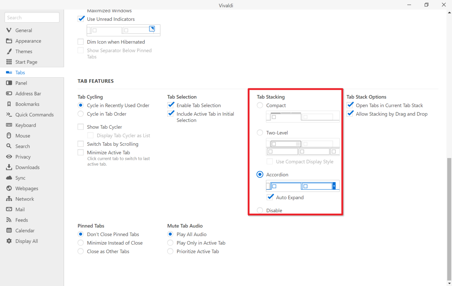
Task: Open the Display All section
Action: click(x=26, y=241)
